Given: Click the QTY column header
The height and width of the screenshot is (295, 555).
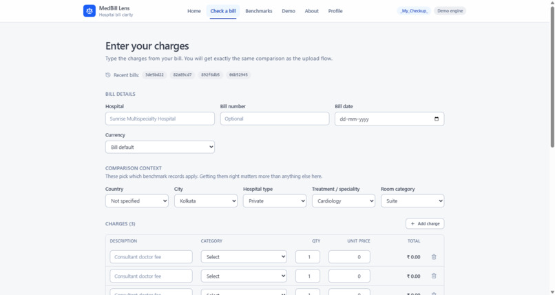Looking at the screenshot, I should point(316,241).
